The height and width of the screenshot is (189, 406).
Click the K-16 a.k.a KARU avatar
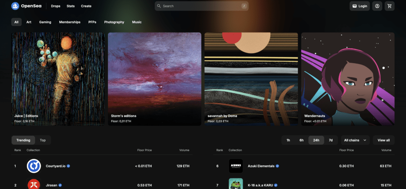tap(236, 184)
